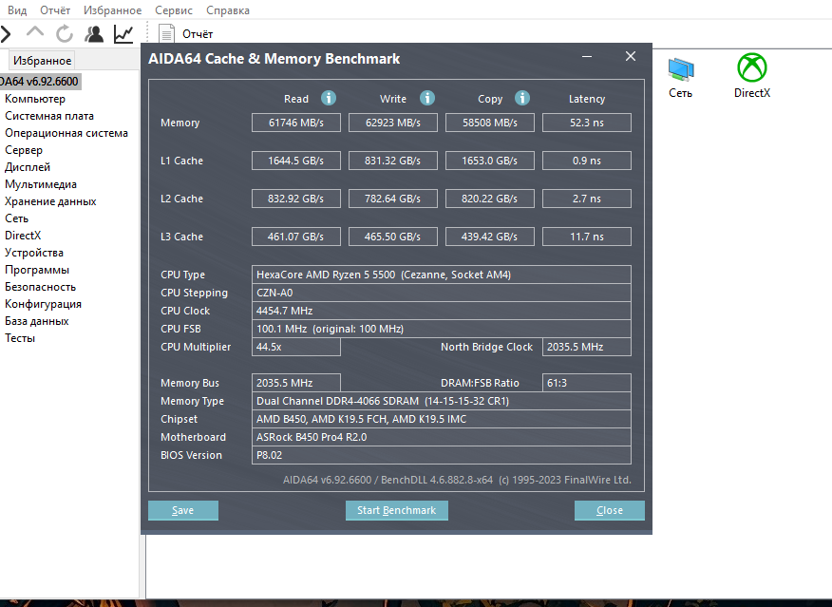
Task: Minimize the benchmark dialog
Action: click(x=587, y=56)
